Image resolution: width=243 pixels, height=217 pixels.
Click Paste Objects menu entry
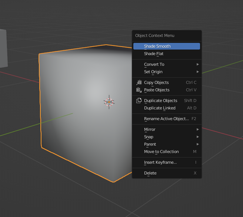click(167, 90)
